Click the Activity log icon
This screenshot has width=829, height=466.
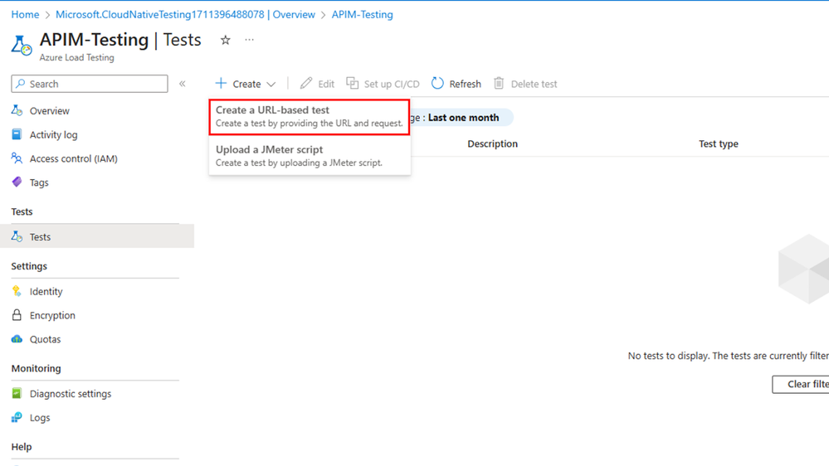[x=17, y=134]
